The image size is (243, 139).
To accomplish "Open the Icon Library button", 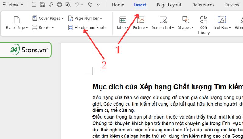I will coord(203,25).
